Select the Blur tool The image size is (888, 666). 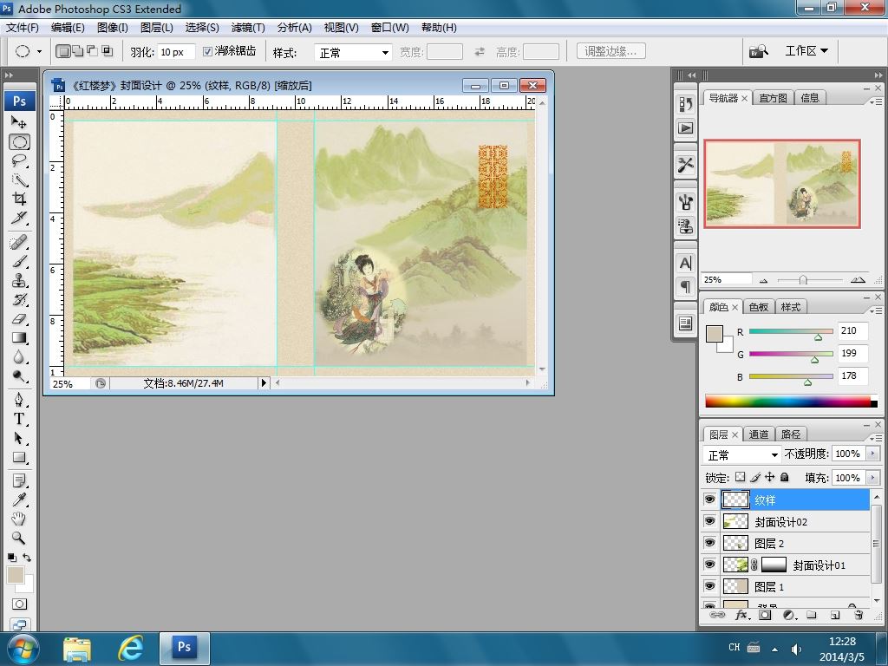point(19,357)
